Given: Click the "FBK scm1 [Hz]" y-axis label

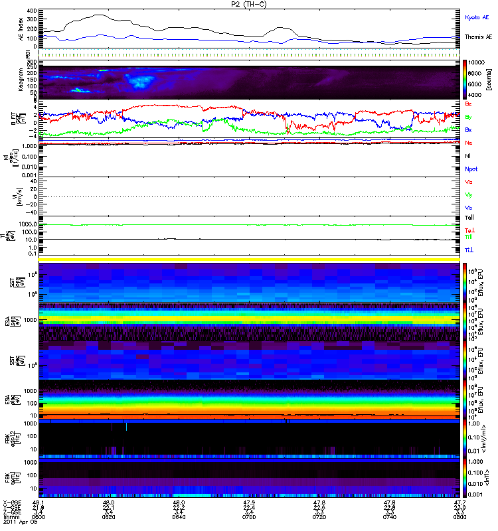Looking at the screenshot, I should [12, 477].
